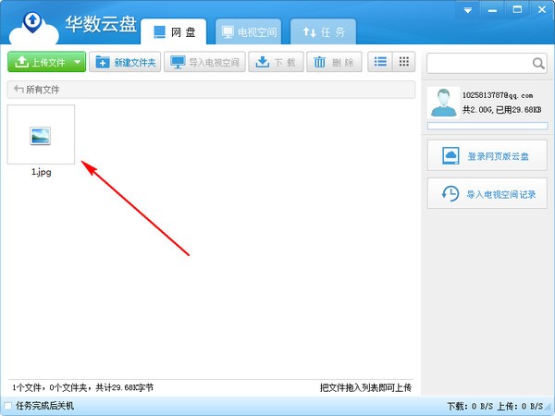The width and height of the screenshot is (555, 416).
Task: Open 登录网页版云盘 link
Action: coord(487,155)
